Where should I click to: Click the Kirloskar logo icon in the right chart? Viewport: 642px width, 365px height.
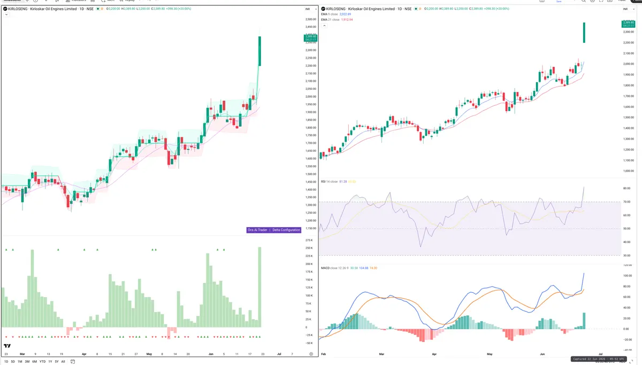tap(323, 9)
